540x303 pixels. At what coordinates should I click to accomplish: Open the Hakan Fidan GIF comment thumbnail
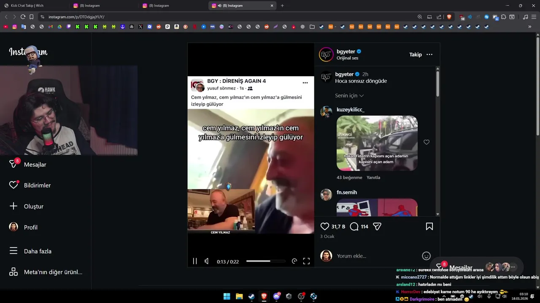(377, 143)
